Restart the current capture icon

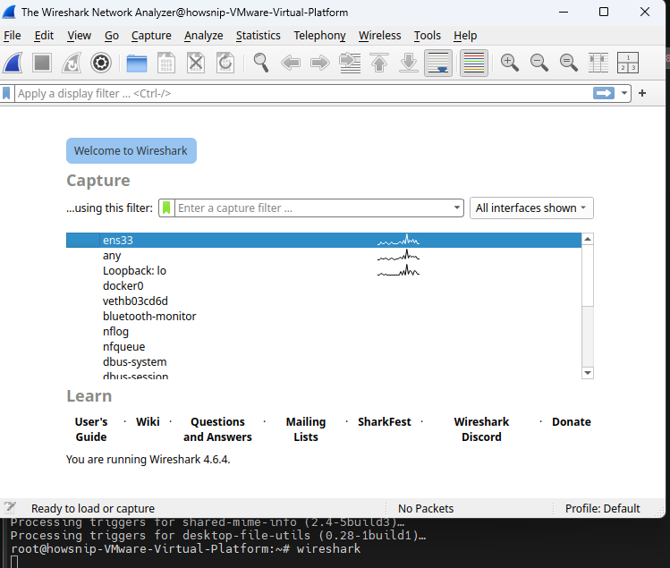click(x=72, y=63)
